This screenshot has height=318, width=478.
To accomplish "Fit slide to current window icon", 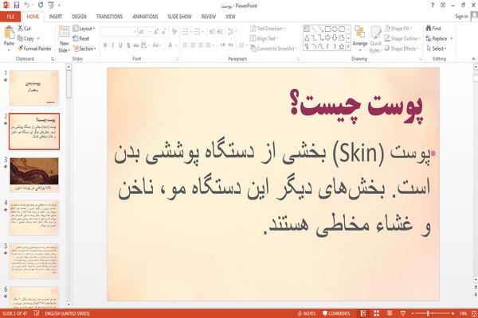I will coord(474,313).
